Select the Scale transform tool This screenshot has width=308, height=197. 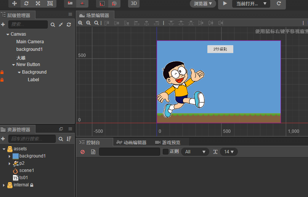(38, 3)
